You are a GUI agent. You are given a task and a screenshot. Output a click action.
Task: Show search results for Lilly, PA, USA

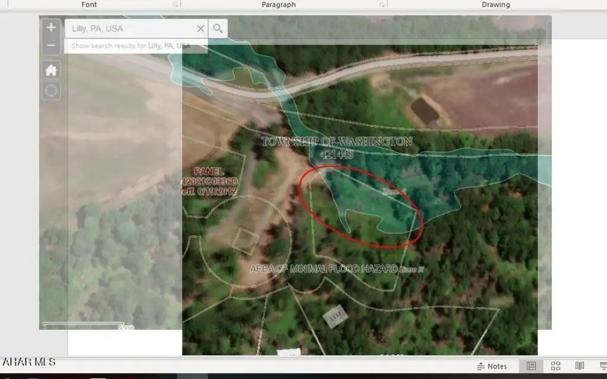tap(131, 46)
